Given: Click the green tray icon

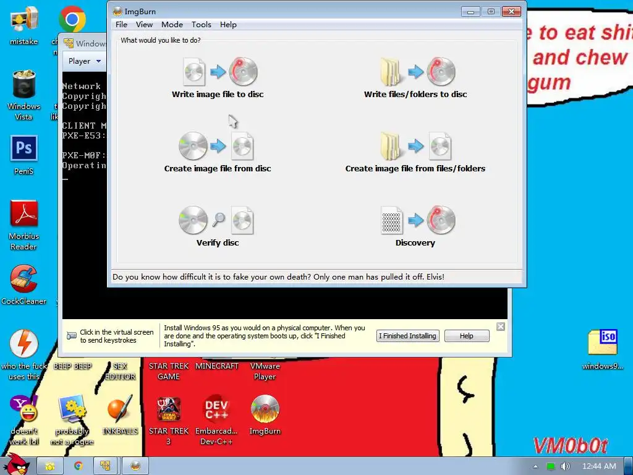Looking at the screenshot, I should point(550,466).
